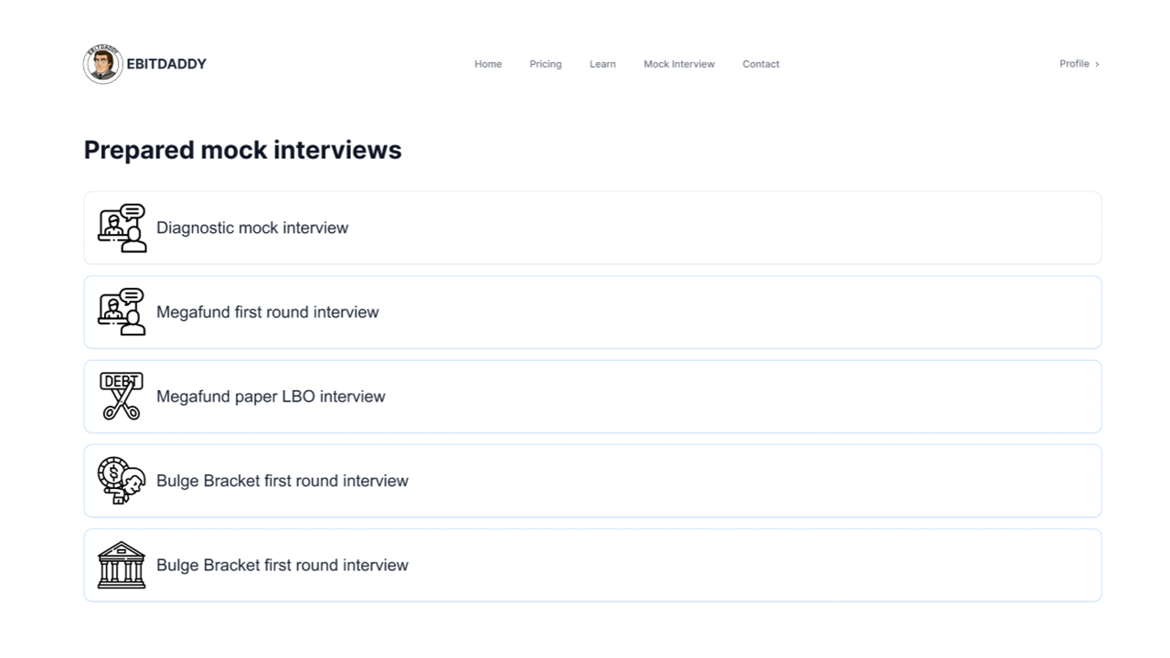The image size is (1170, 658).
Task: Click the EBITDADDY brand name
Action: click(166, 64)
